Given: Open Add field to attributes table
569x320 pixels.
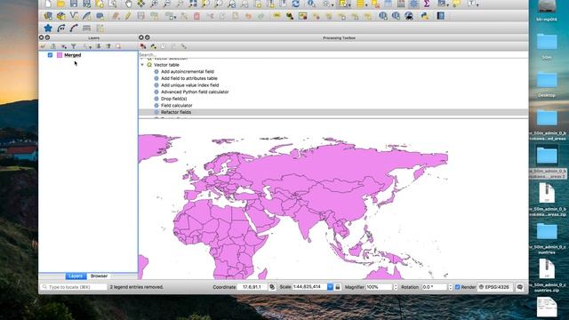Looking at the screenshot, I should (x=189, y=78).
